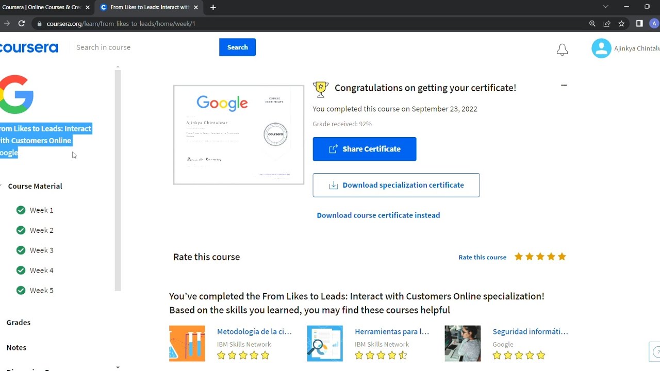Click the site lock icon in address bar
The image size is (660, 371).
click(39, 24)
